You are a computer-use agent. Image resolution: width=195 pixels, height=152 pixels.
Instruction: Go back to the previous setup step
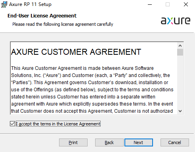click(109, 142)
